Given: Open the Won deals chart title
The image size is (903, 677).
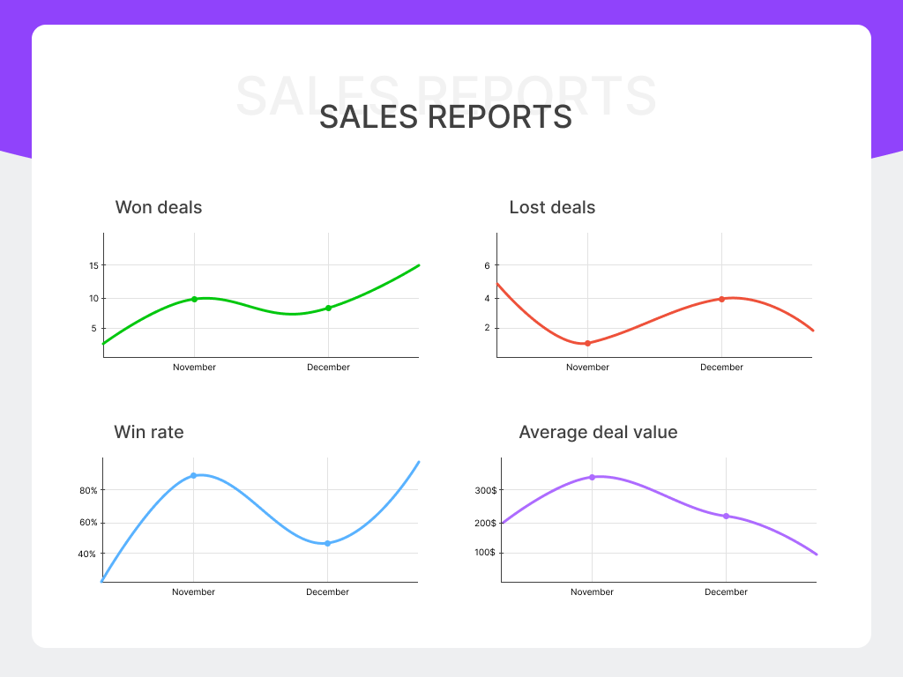Looking at the screenshot, I should [159, 207].
